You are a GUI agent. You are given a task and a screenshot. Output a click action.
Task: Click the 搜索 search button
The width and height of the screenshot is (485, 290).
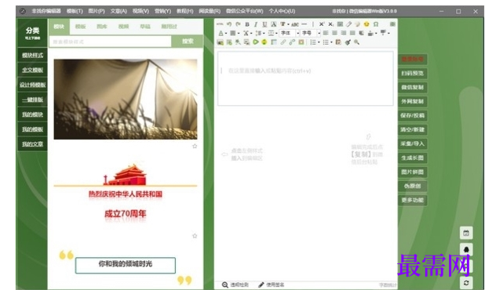click(188, 41)
